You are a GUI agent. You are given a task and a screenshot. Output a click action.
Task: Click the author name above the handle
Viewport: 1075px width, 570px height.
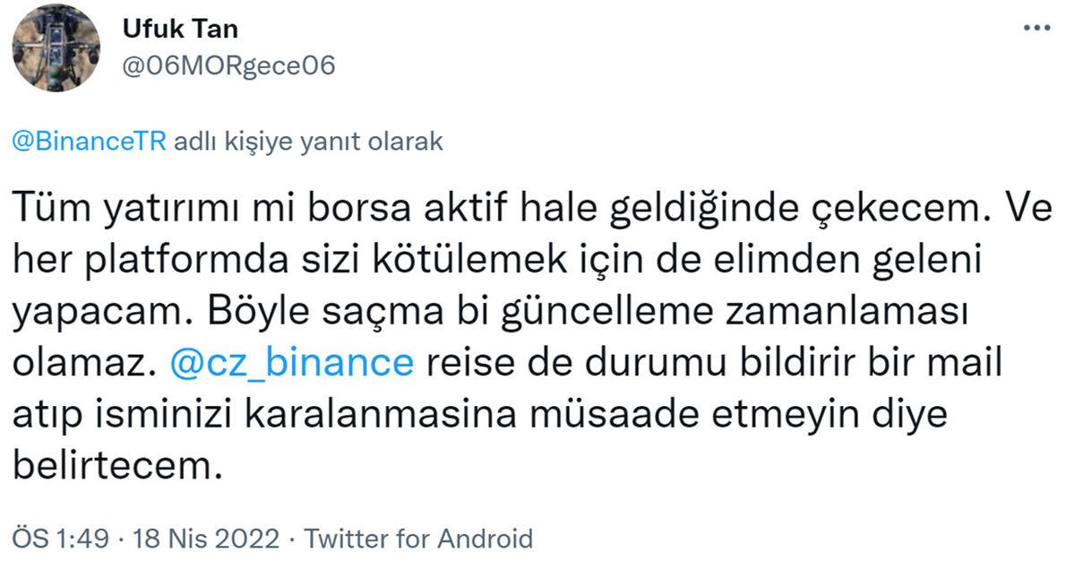(x=178, y=28)
